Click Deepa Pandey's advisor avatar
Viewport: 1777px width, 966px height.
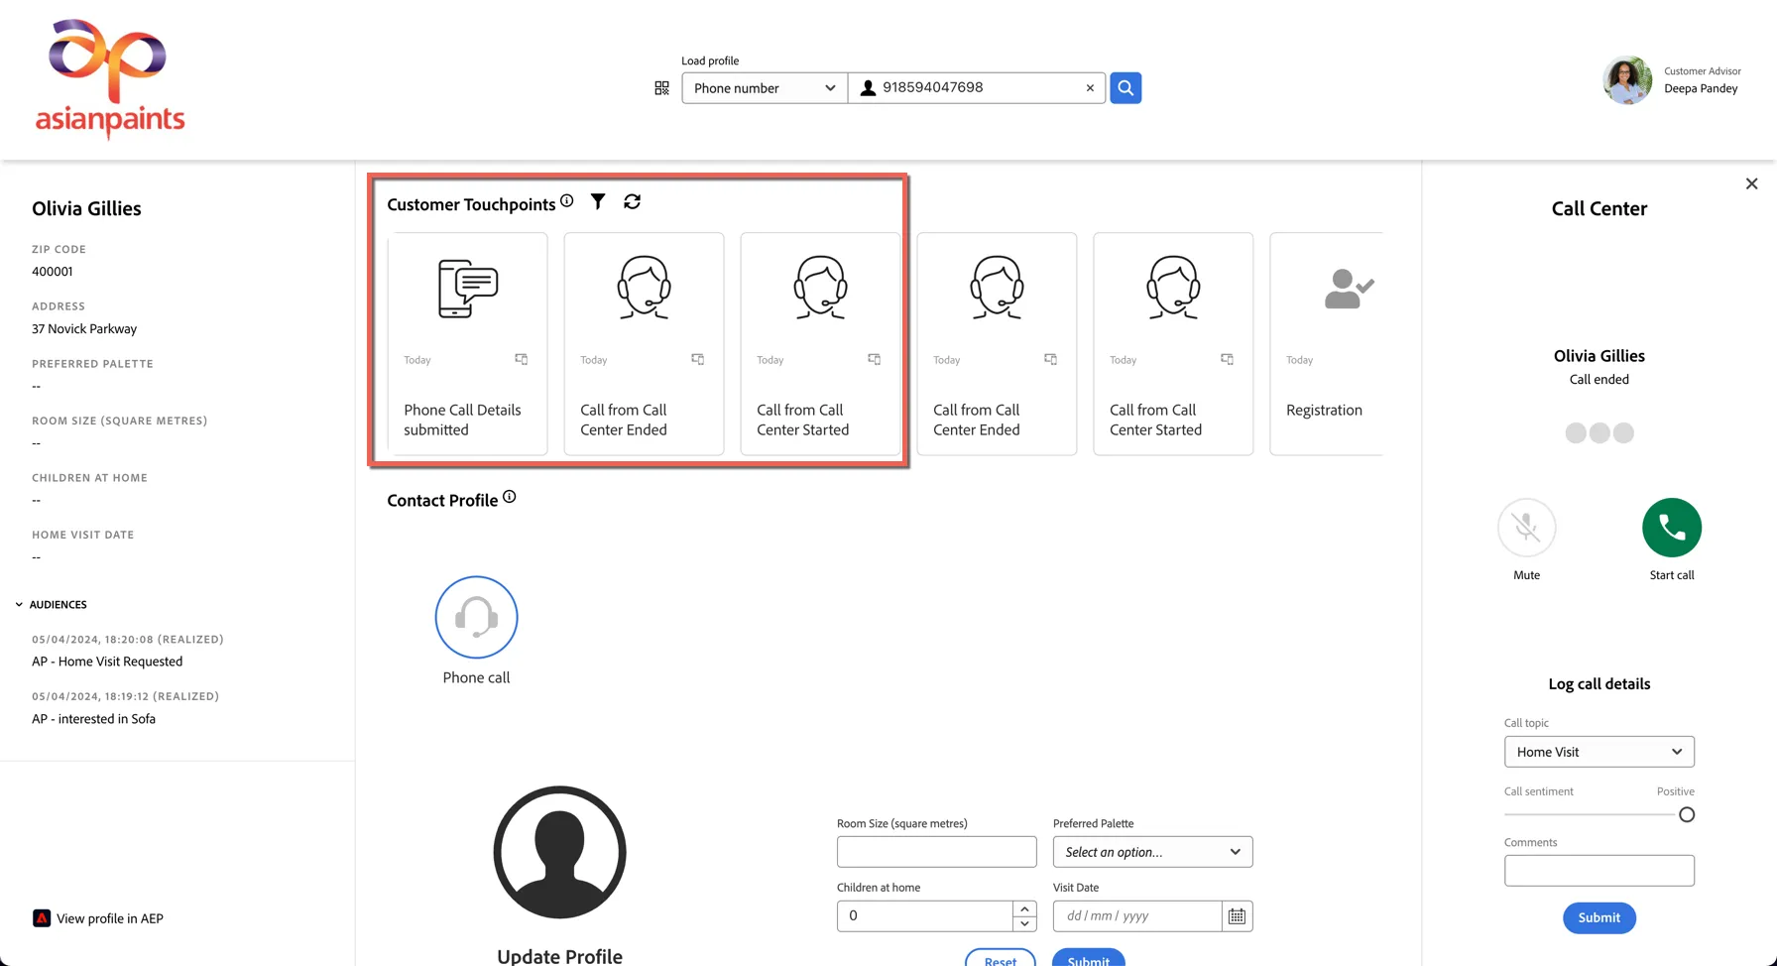[1627, 80]
